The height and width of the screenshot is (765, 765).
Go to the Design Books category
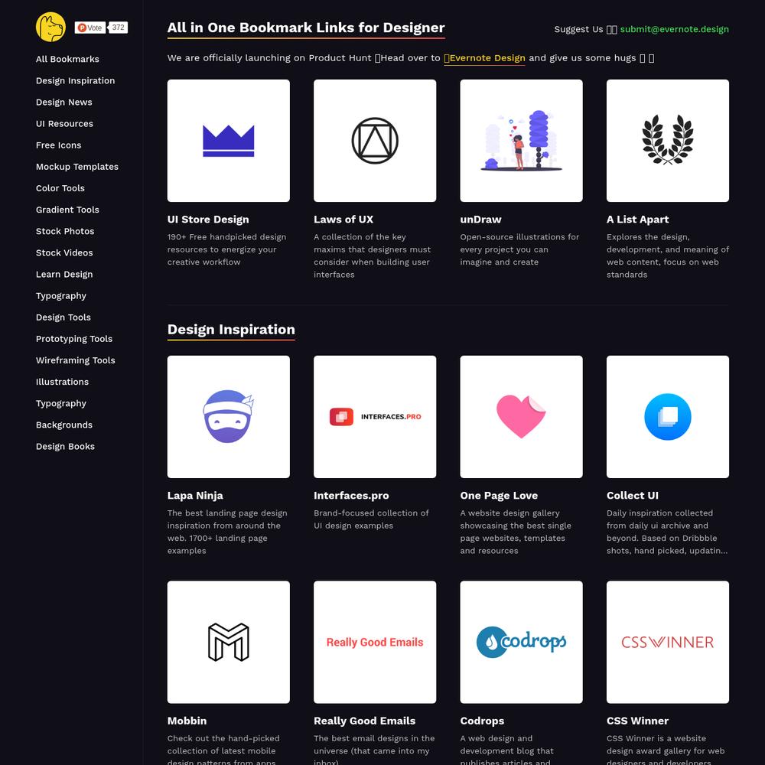pos(65,446)
